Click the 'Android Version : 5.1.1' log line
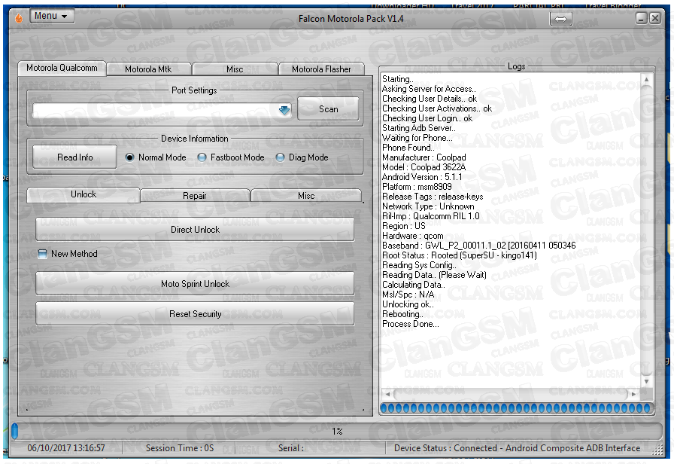The height and width of the screenshot is (464, 674). (422, 177)
